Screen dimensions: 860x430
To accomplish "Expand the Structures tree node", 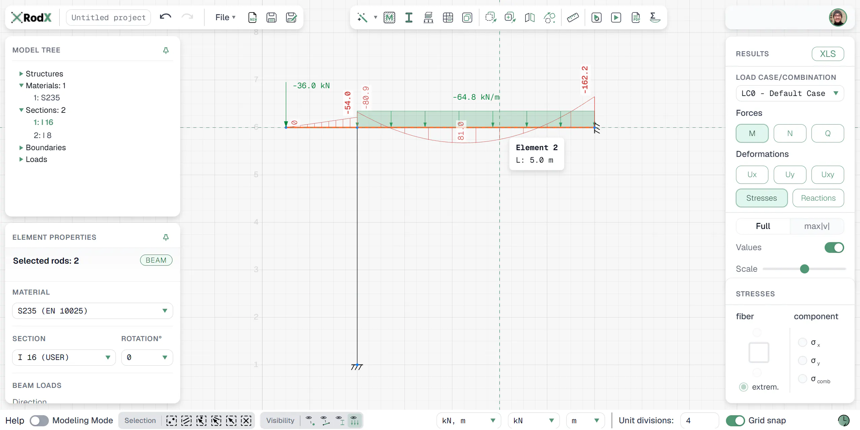I will (21, 74).
